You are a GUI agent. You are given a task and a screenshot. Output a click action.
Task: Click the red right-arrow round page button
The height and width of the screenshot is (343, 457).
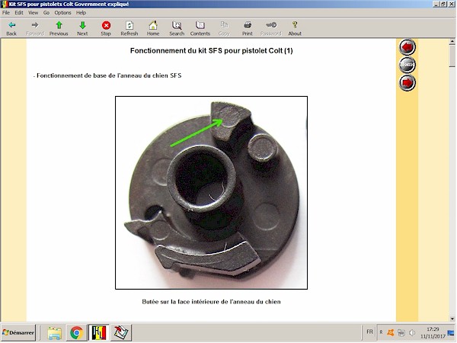pos(407,82)
